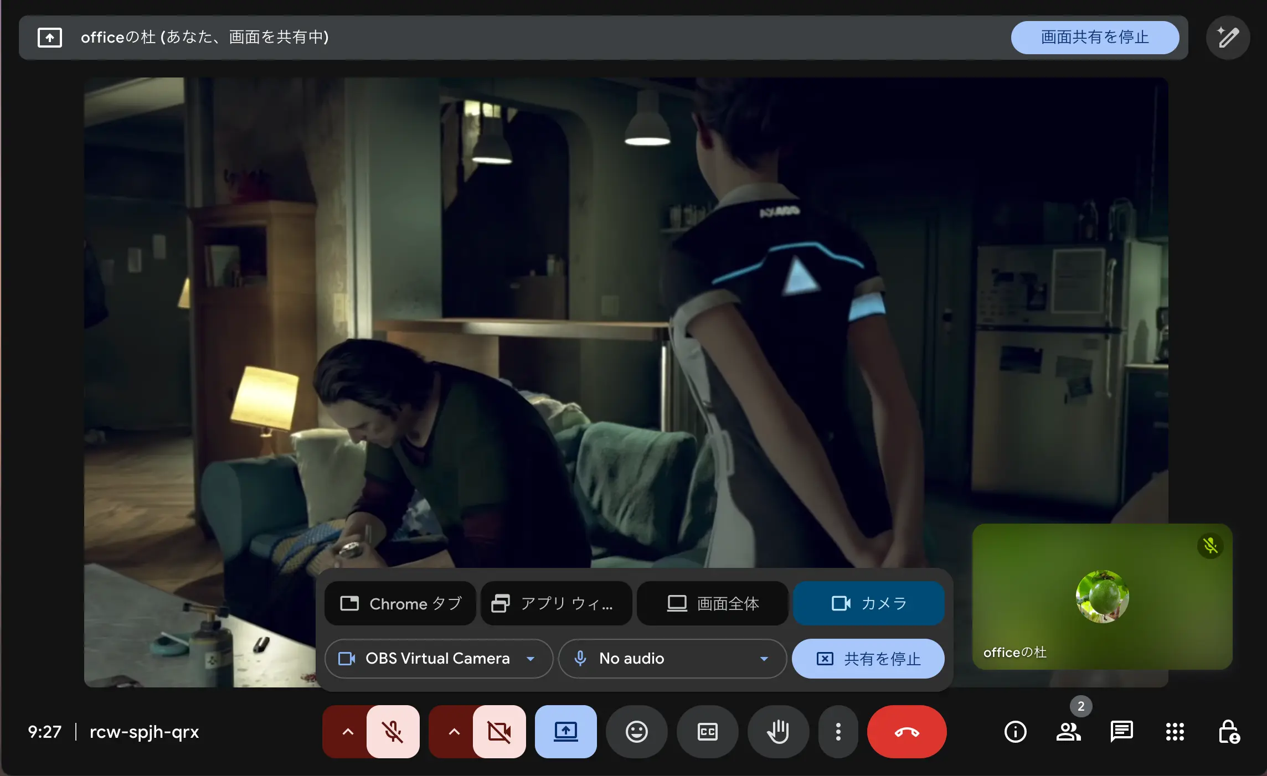Open host controls lock icon
This screenshot has width=1267, height=776.
pyautogui.click(x=1228, y=732)
